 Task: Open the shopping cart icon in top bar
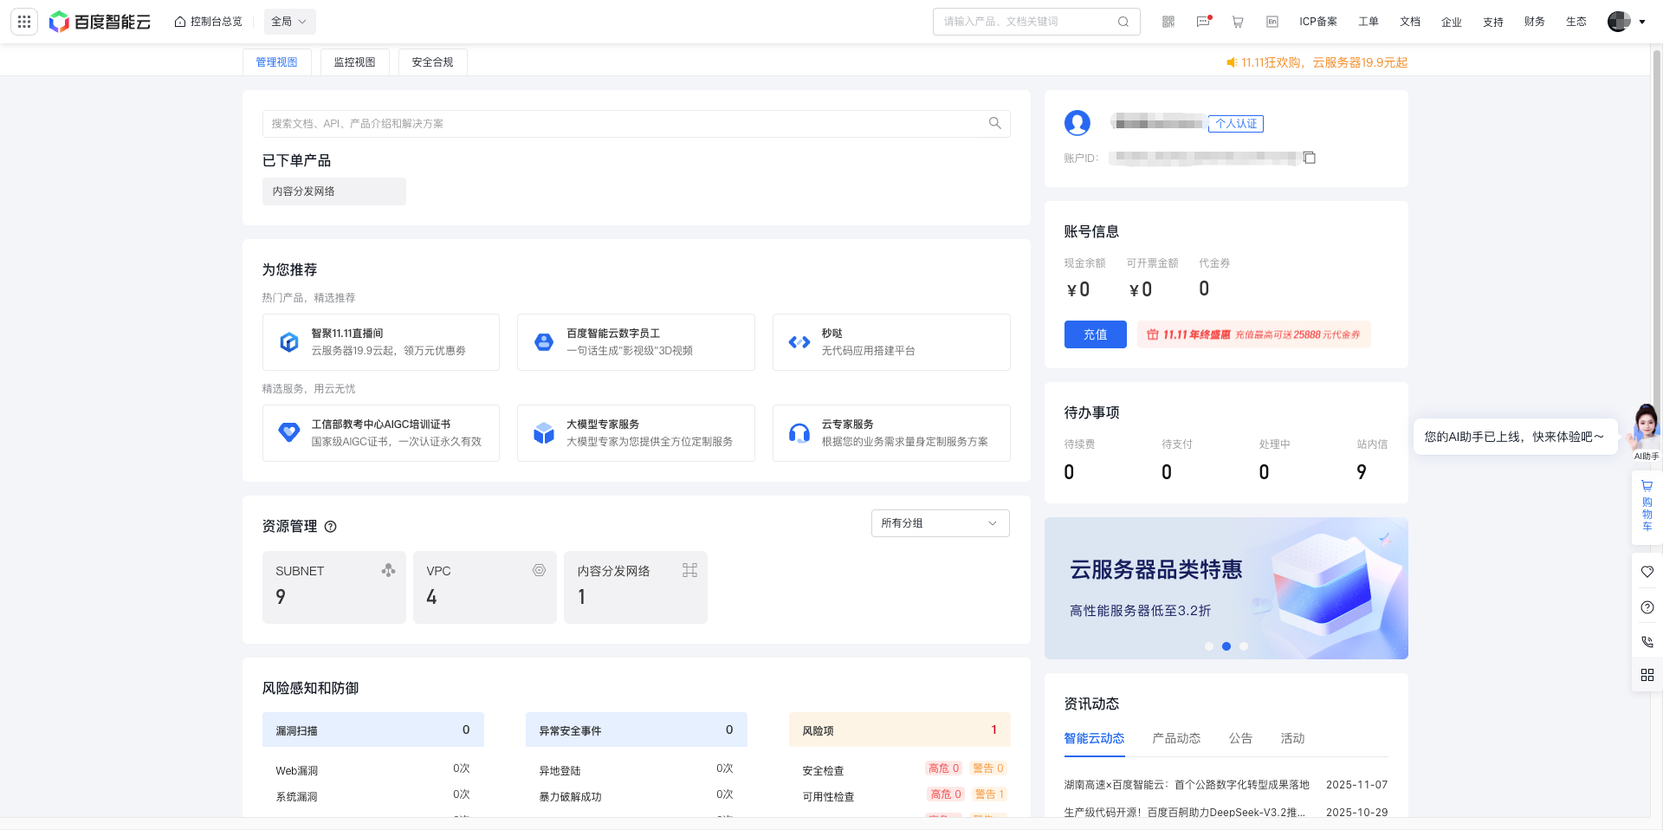click(1238, 21)
